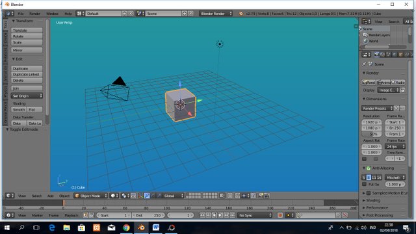Click timeline Start frame field
The width and height of the screenshot is (416, 234).
click(x=114, y=215)
